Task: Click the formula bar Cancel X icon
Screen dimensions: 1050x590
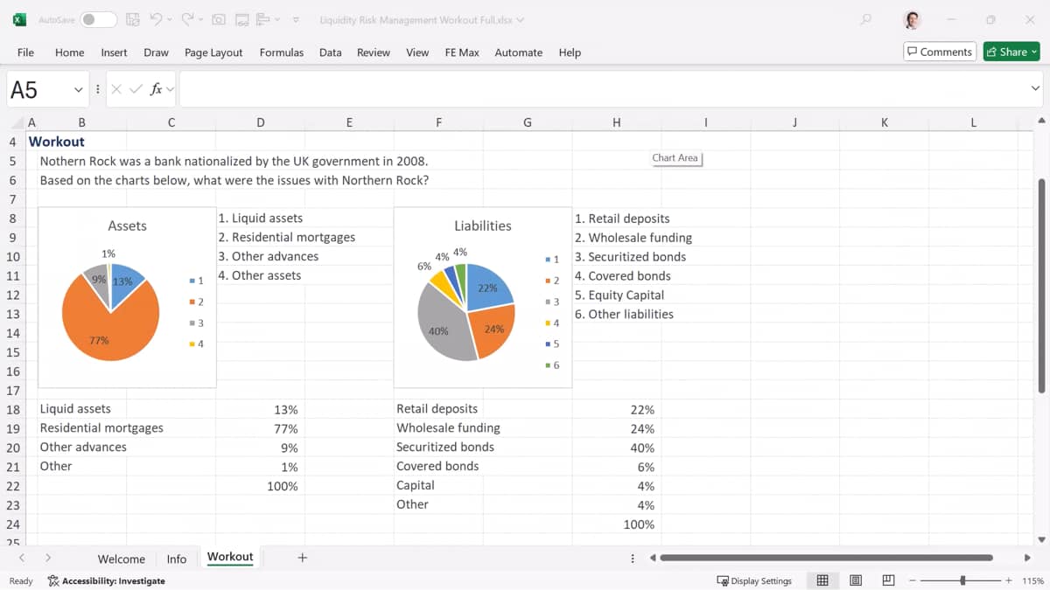Action: 116,89
